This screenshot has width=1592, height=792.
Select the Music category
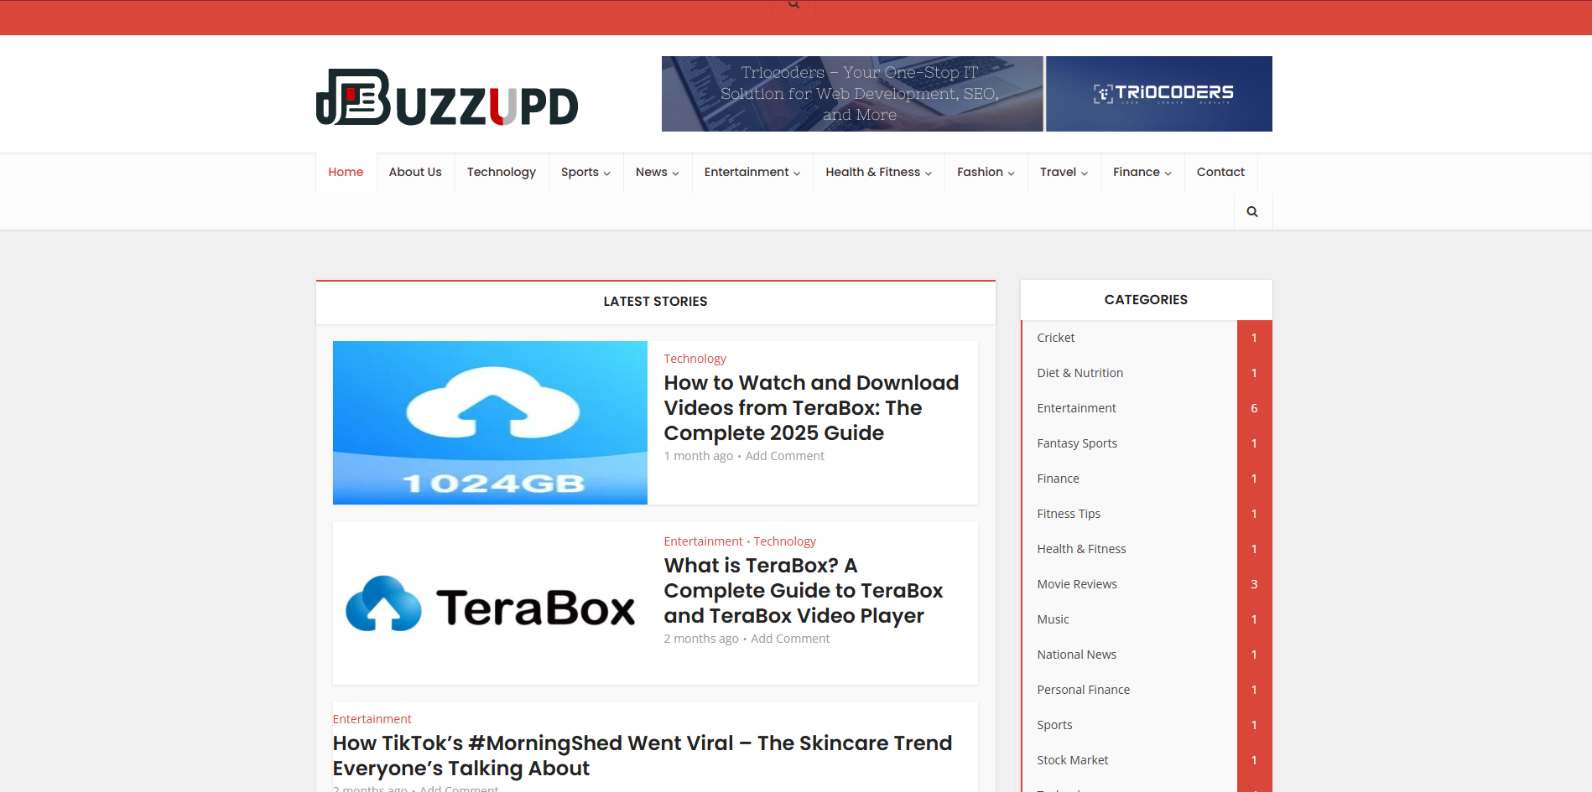[x=1053, y=619]
